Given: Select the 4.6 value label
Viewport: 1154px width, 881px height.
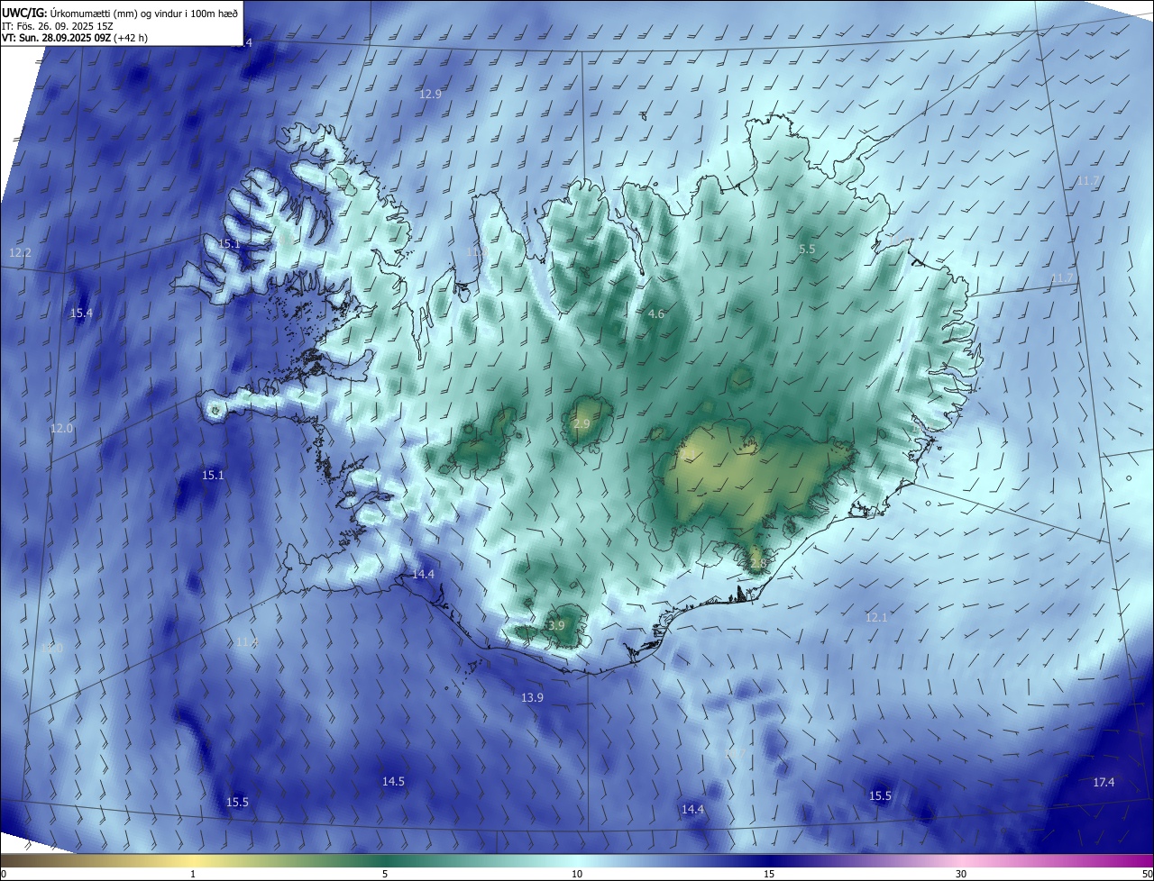Looking at the screenshot, I should (656, 314).
